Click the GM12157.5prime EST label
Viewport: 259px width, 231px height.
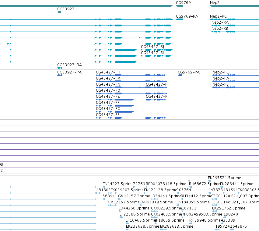click(124, 202)
